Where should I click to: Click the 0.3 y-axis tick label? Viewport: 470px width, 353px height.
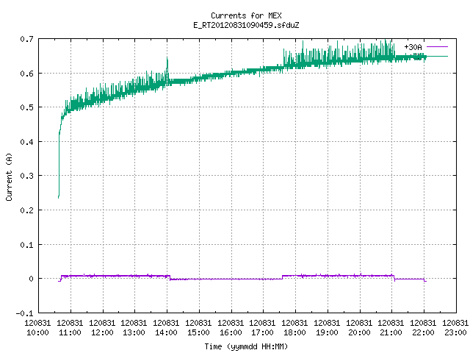26,176
